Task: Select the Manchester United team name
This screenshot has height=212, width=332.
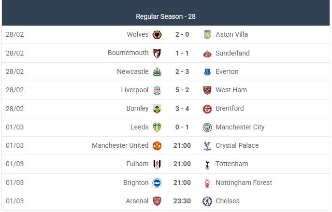Action: point(120,146)
